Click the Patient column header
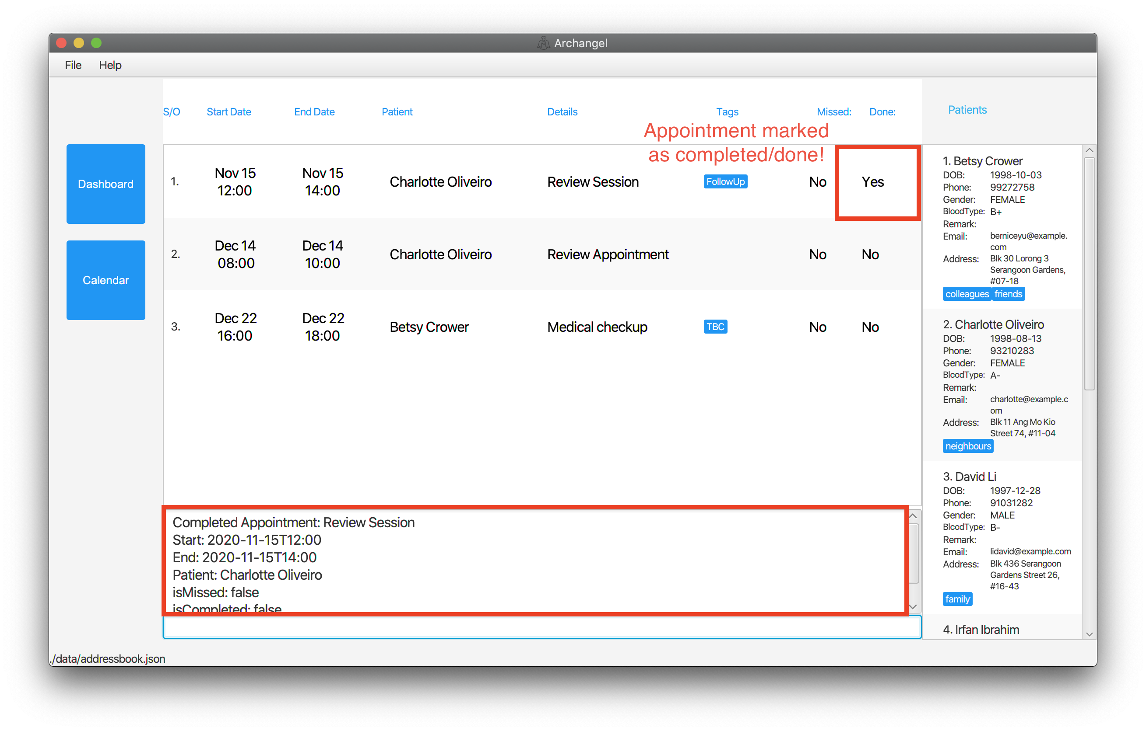 click(397, 111)
